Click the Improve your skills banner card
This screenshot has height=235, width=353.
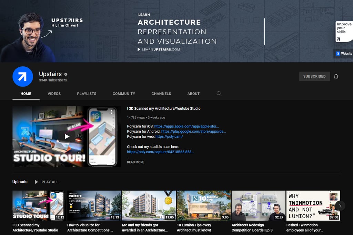pos(344,31)
